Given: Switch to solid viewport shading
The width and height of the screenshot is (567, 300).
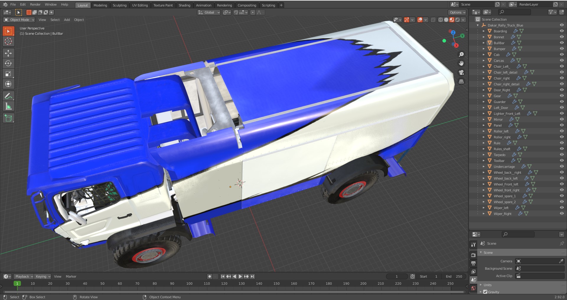Looking at the screenshot, I should pyautogui.click(x=446, y=20).
